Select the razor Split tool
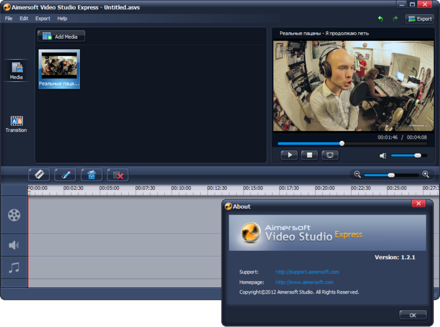The height and width of the screenshot is (327, 440). (x=39, y=175)
